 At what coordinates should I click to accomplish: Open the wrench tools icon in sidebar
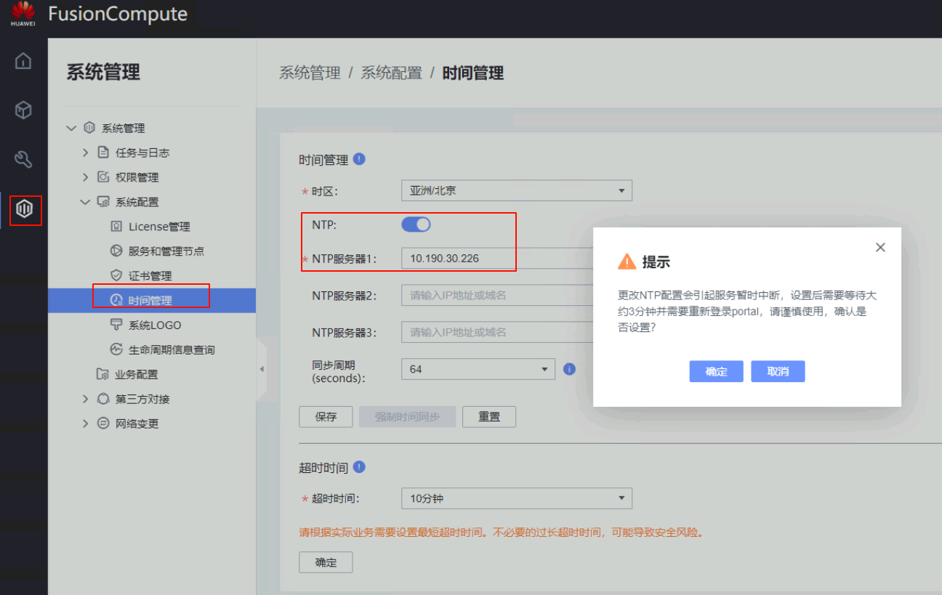tap(23, 160)
